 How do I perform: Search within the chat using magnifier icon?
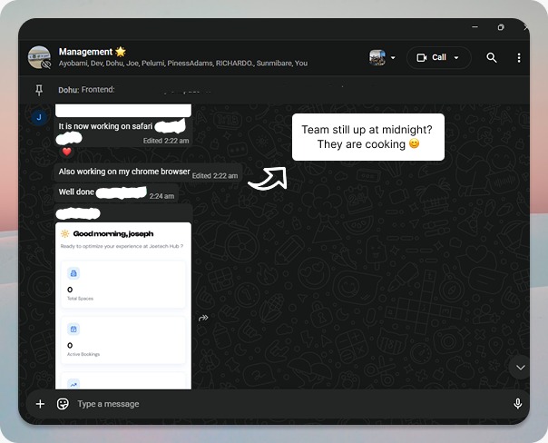coord(492,58)
